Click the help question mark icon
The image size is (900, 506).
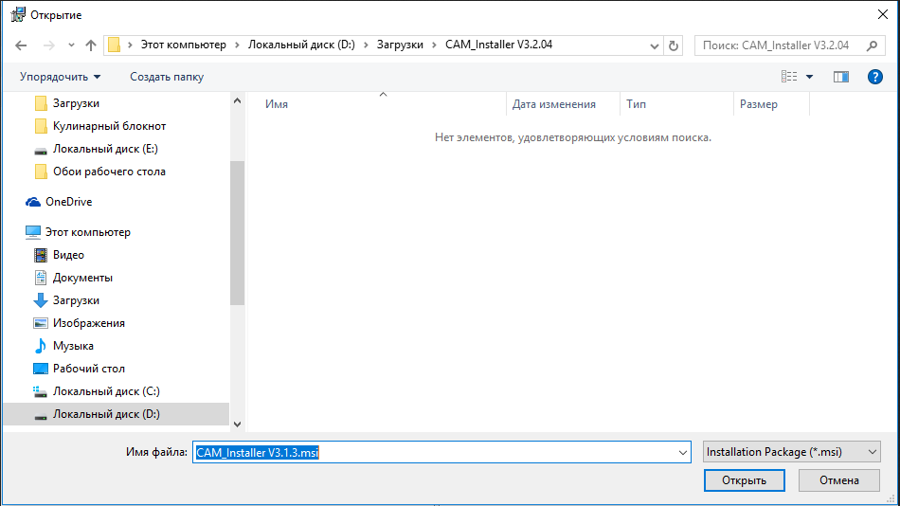875,77
